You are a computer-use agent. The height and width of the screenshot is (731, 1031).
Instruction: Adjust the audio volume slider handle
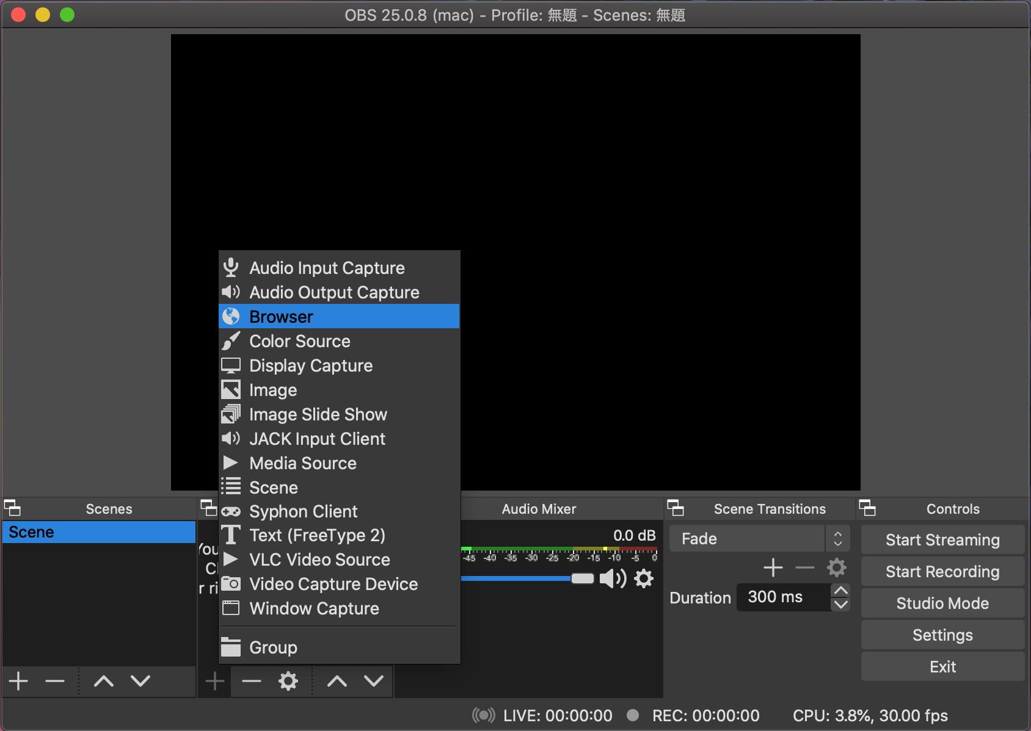pos(582,578)
